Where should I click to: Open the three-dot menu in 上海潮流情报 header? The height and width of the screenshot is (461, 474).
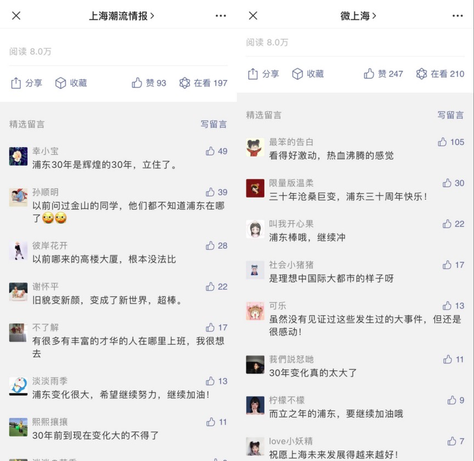click(x=220, y=16)
